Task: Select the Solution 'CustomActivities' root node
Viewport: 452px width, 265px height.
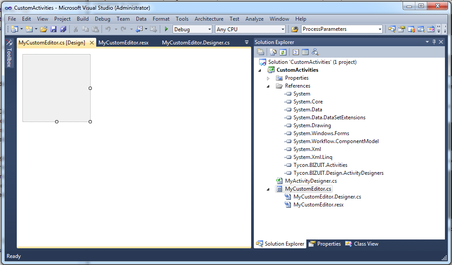Action: [312, 62]
